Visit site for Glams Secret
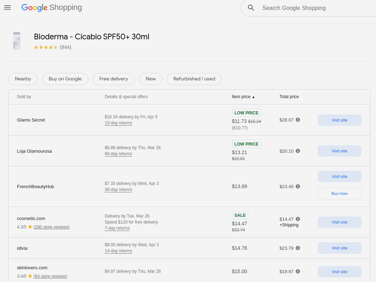The height and width of the screenshot is (282, 376). [339, 120]
